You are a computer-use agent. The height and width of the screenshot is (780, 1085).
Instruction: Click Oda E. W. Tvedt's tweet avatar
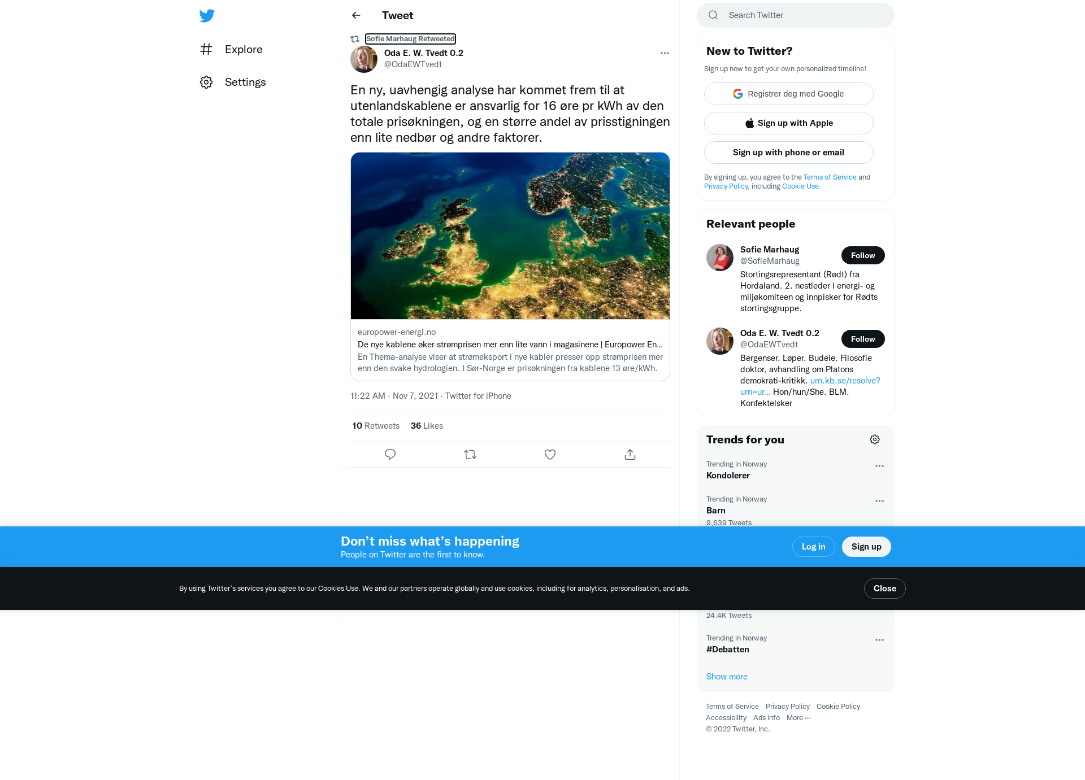pyautogui.click(x=364, y=59)
